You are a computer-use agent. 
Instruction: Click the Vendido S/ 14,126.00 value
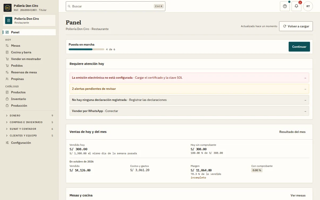(x=80, y=170)
